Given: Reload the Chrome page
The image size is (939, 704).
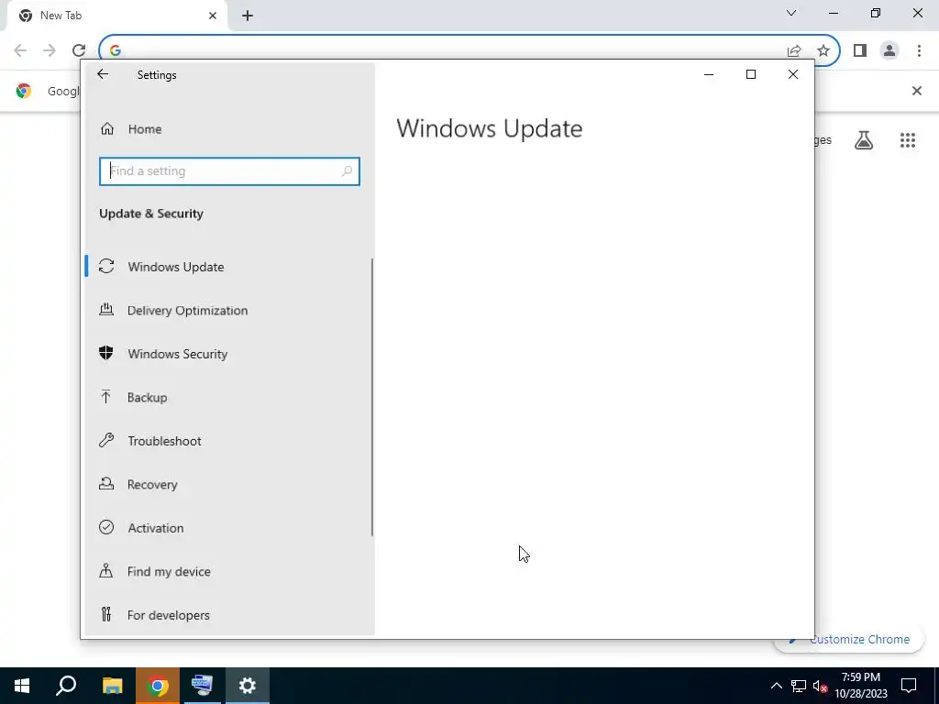Looking at the screenshot, I should 79,50.
